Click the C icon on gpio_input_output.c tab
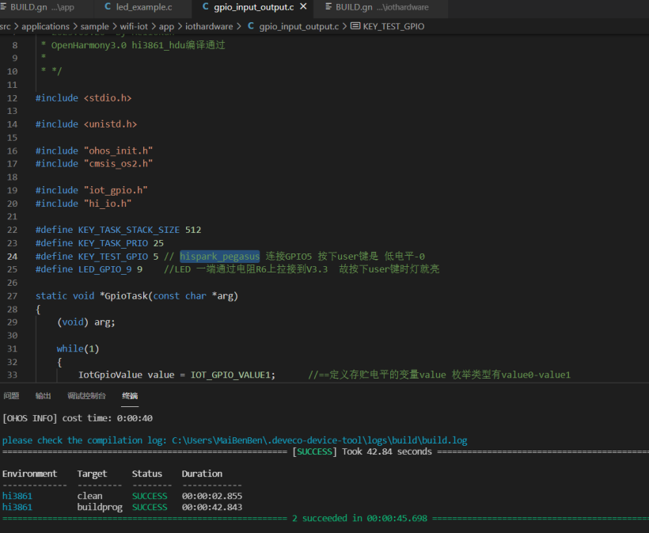This screenshot has height=533, width=649. [206, 7]
